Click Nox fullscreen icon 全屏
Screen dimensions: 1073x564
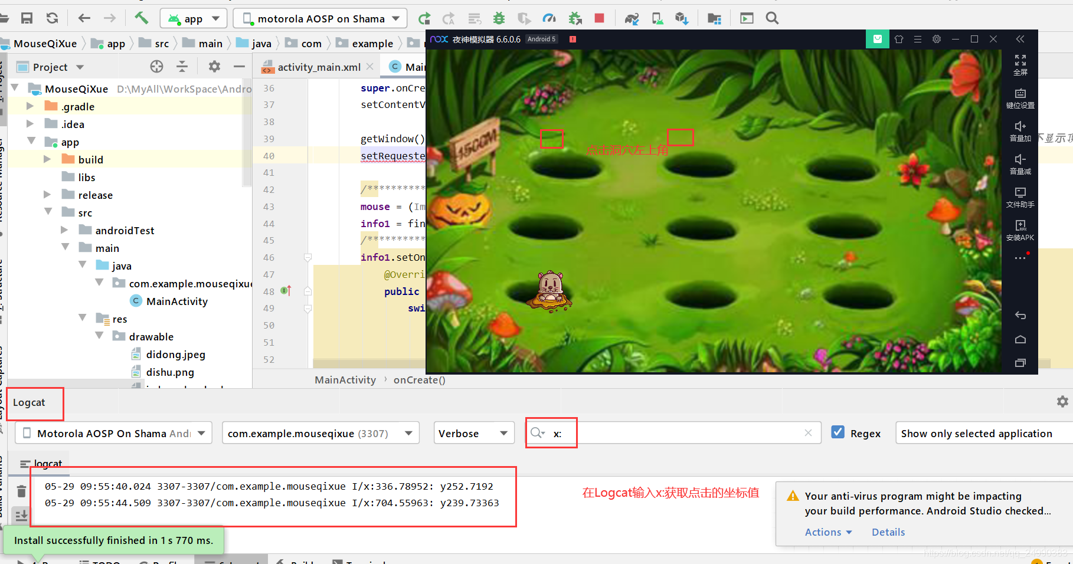1020,65
